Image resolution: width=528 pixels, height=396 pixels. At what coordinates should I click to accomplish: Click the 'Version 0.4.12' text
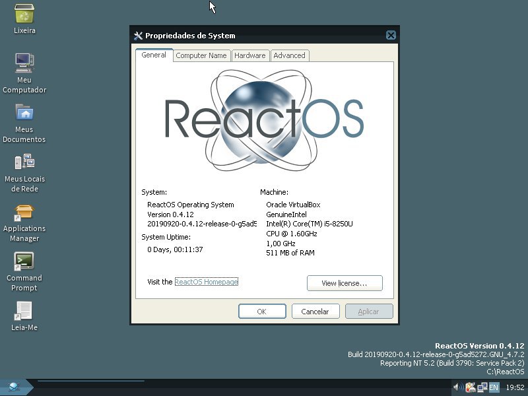[170, 214]
